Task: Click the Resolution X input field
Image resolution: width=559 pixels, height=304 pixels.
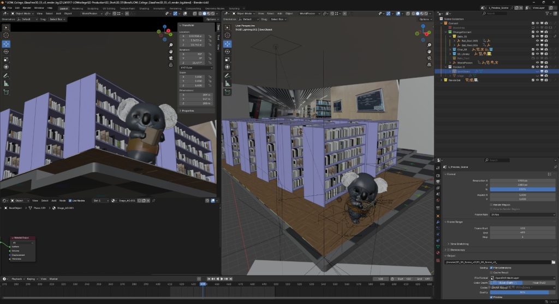Action: pos(522,180)
